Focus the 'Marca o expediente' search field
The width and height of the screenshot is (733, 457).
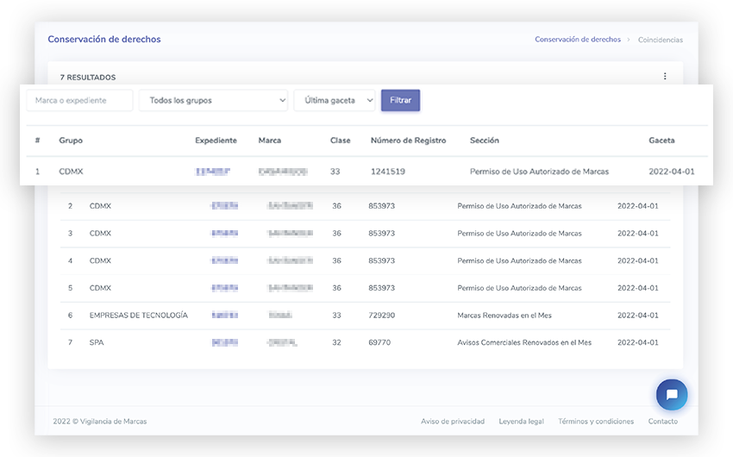79,101
